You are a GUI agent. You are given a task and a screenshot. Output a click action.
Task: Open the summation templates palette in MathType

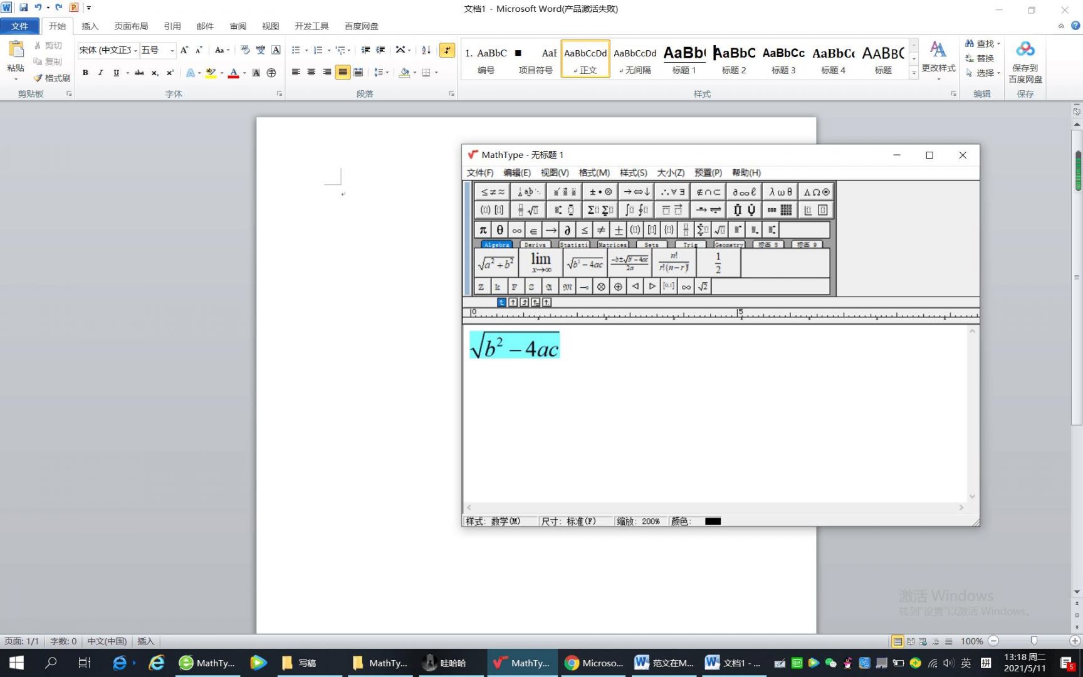600,210
